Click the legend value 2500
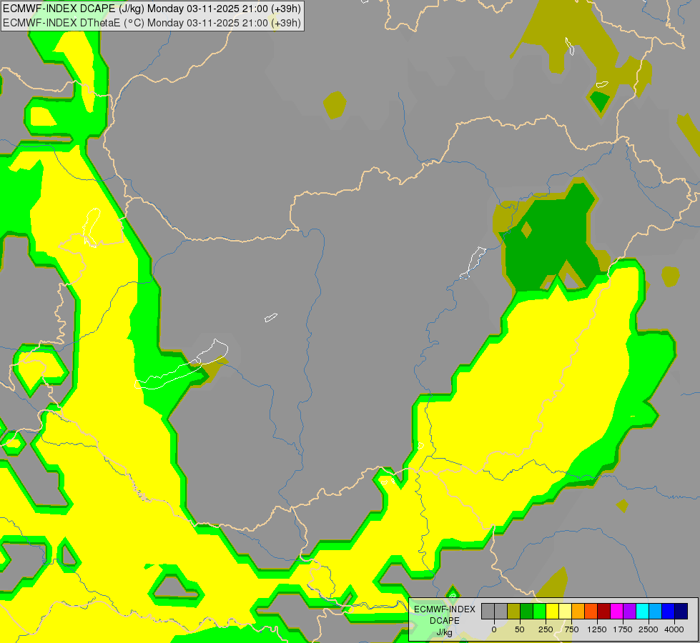This screenshot has height=643, width=700. (x=649, y=629)
